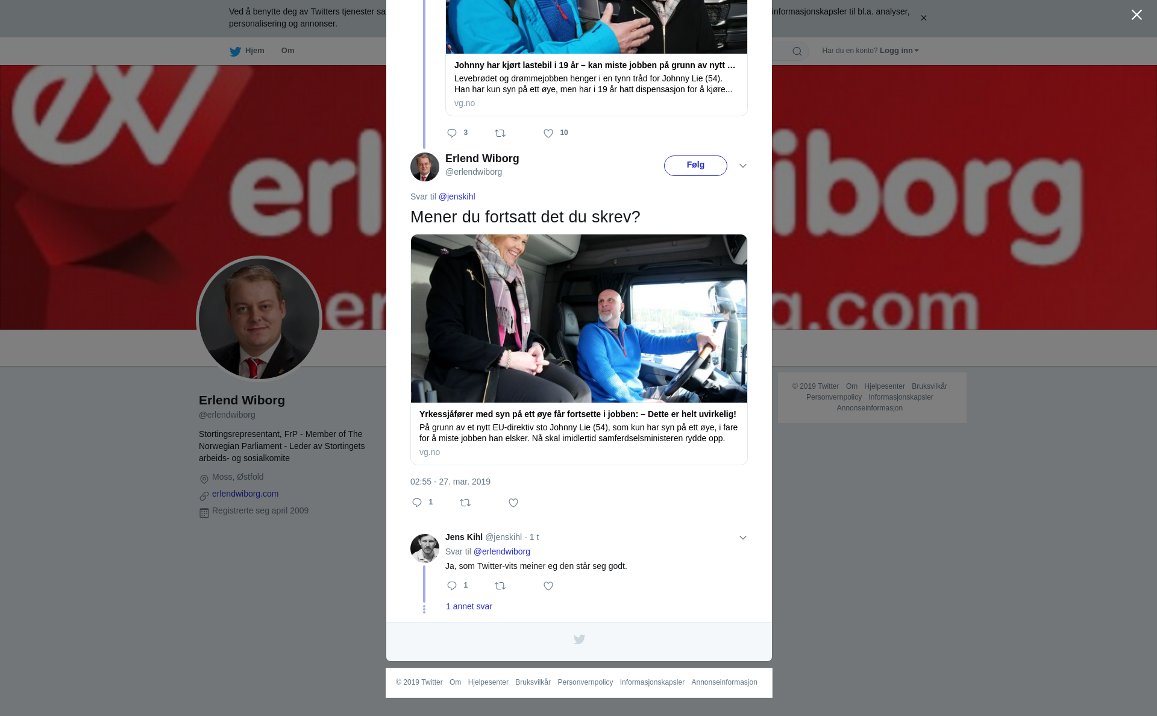Like Jens Kihl's reply tweet
The width and height of the screenshot is (1157, 716).
[548, 586]
